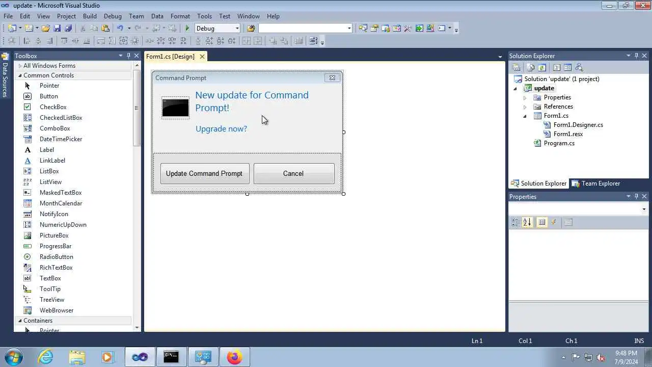Open Command Prompt window from taskbar

coord(171,357)
